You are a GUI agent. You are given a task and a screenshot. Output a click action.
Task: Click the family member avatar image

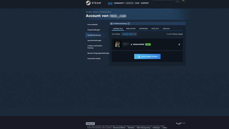click(x=117, y=44)
